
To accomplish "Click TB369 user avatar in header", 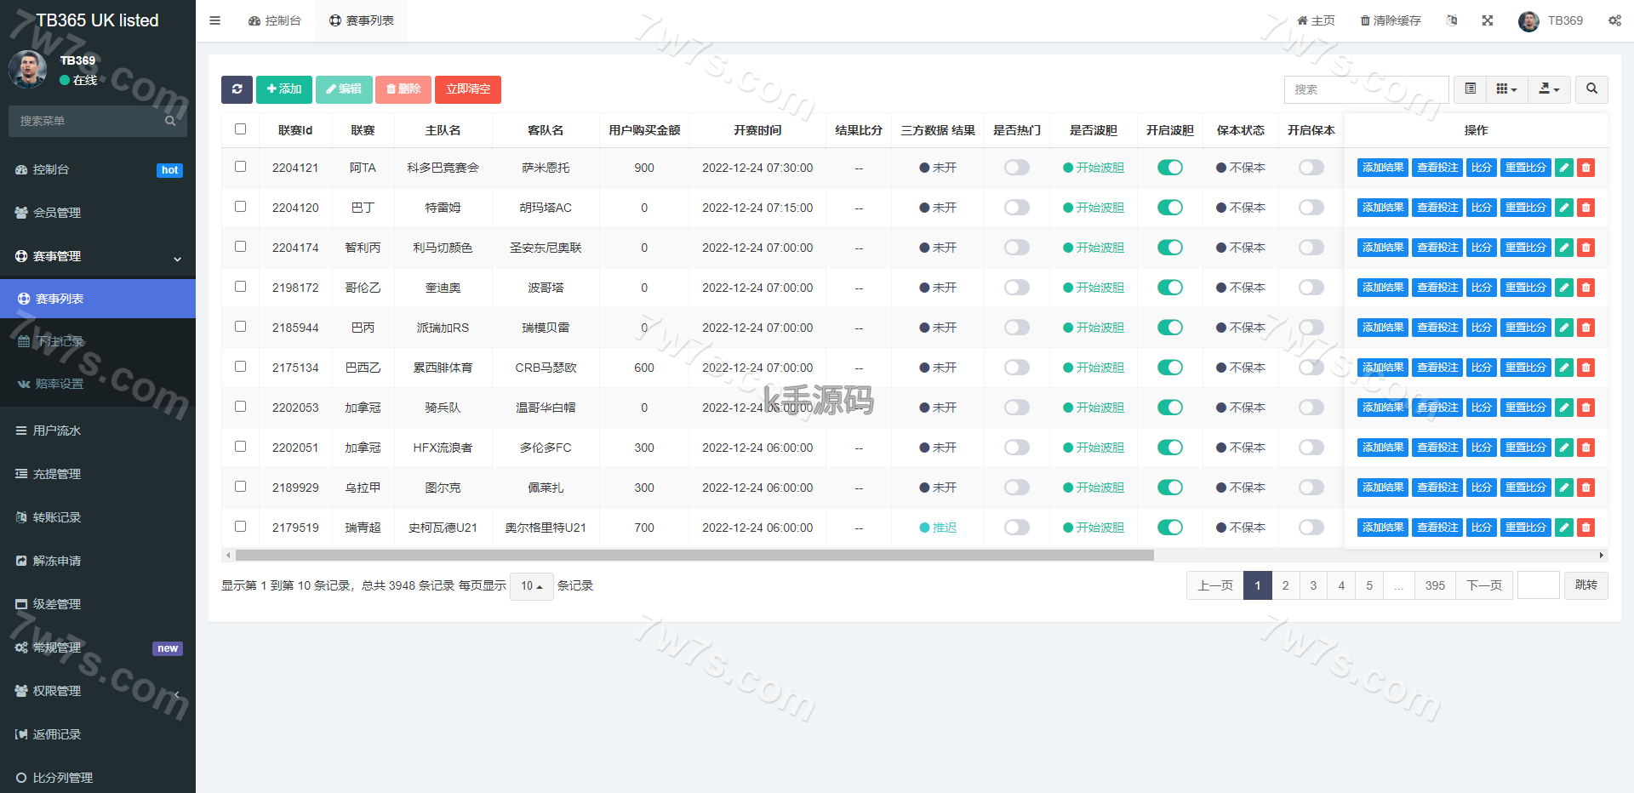I will tap(1528, 21).
